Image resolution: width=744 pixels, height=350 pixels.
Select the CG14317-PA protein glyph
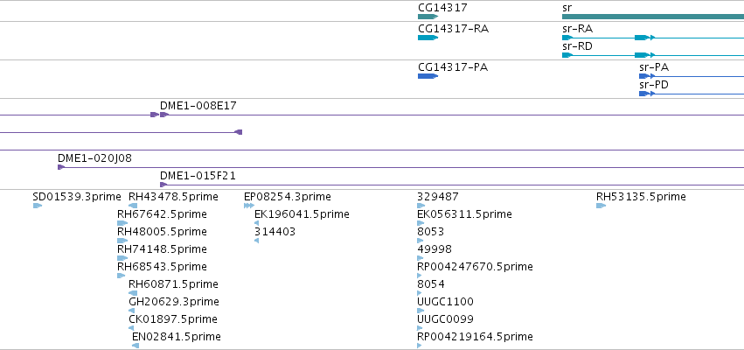(428, 76)
